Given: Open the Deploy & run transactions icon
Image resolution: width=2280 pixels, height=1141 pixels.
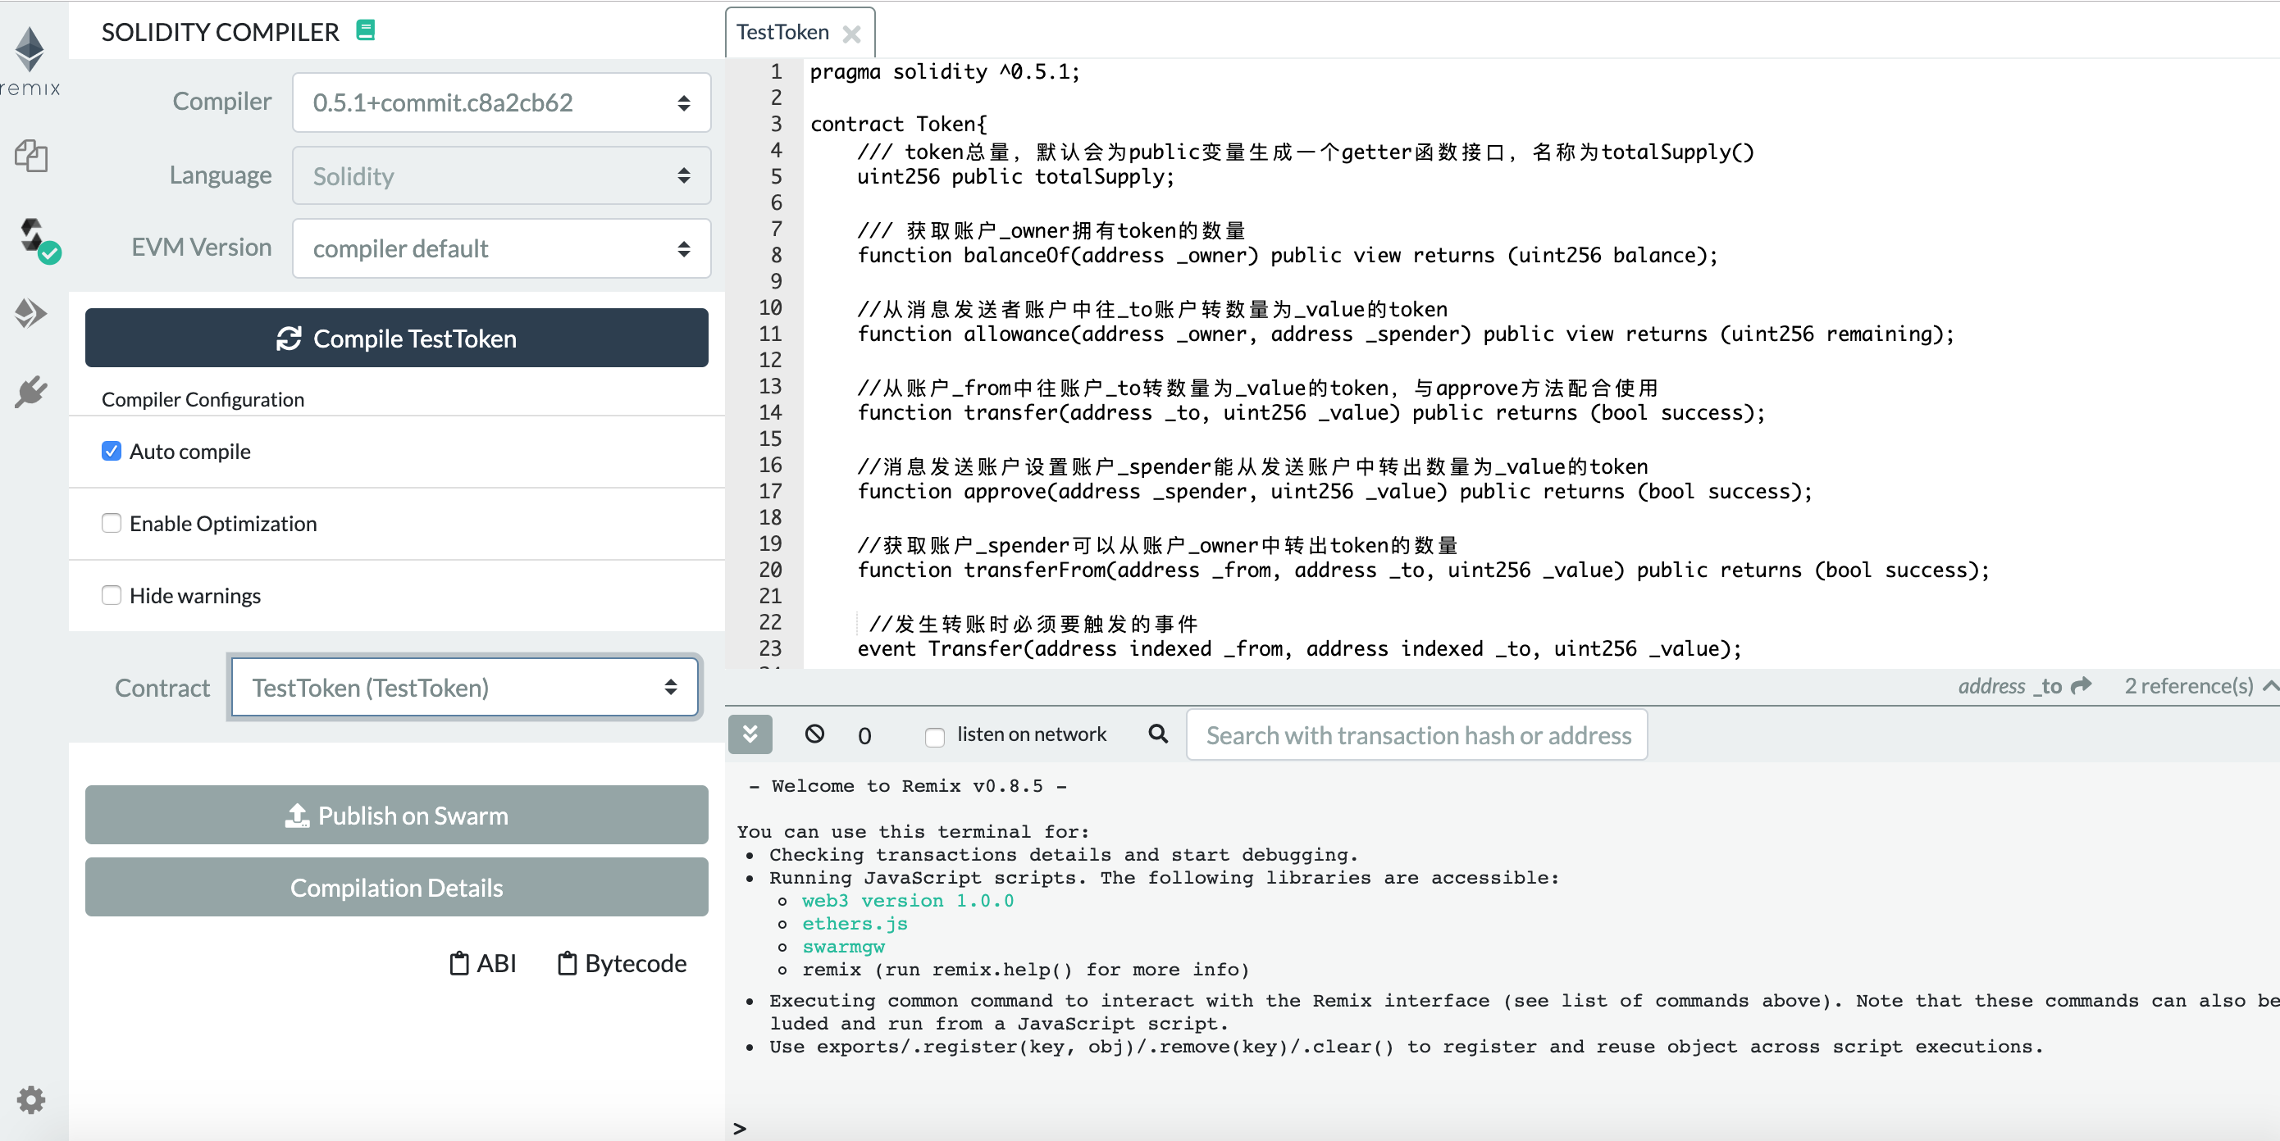Looking at the screenshot, I should click(32, 313).
